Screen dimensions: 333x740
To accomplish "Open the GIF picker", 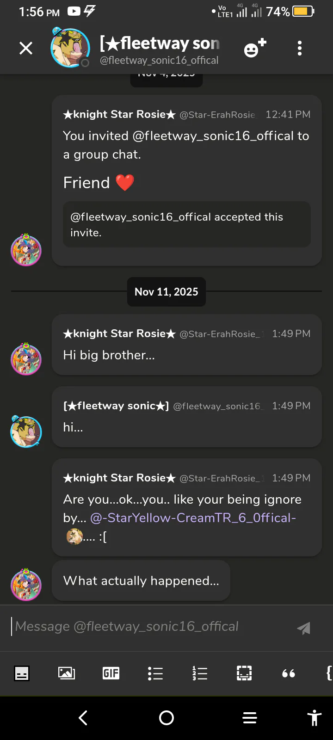I will coord(111,673).
